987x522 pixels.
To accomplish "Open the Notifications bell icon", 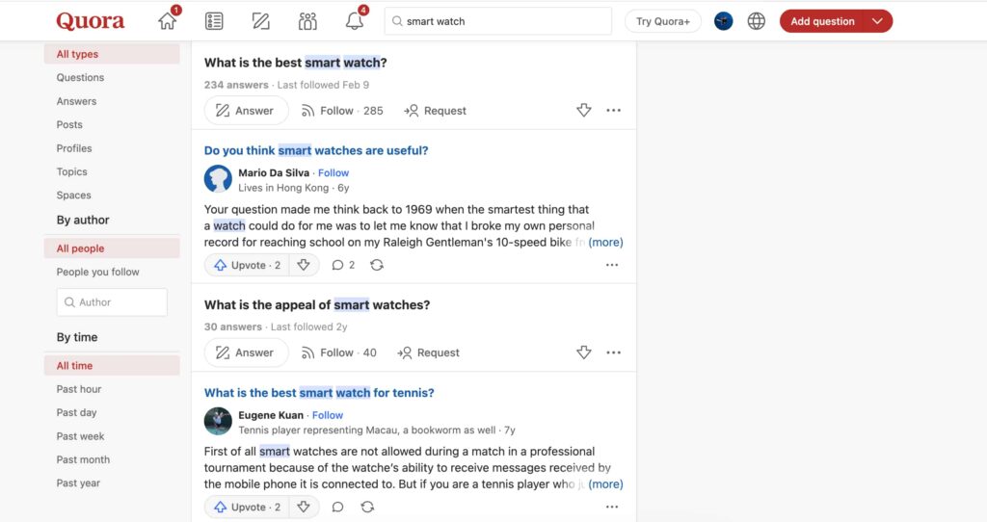I will [x=355, y=21].
